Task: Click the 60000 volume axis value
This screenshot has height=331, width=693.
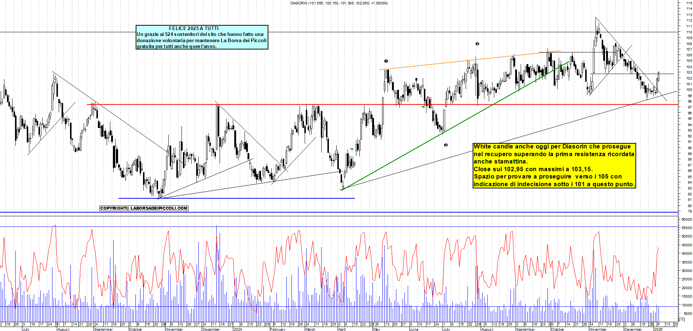Action: (x=687, y=219)
